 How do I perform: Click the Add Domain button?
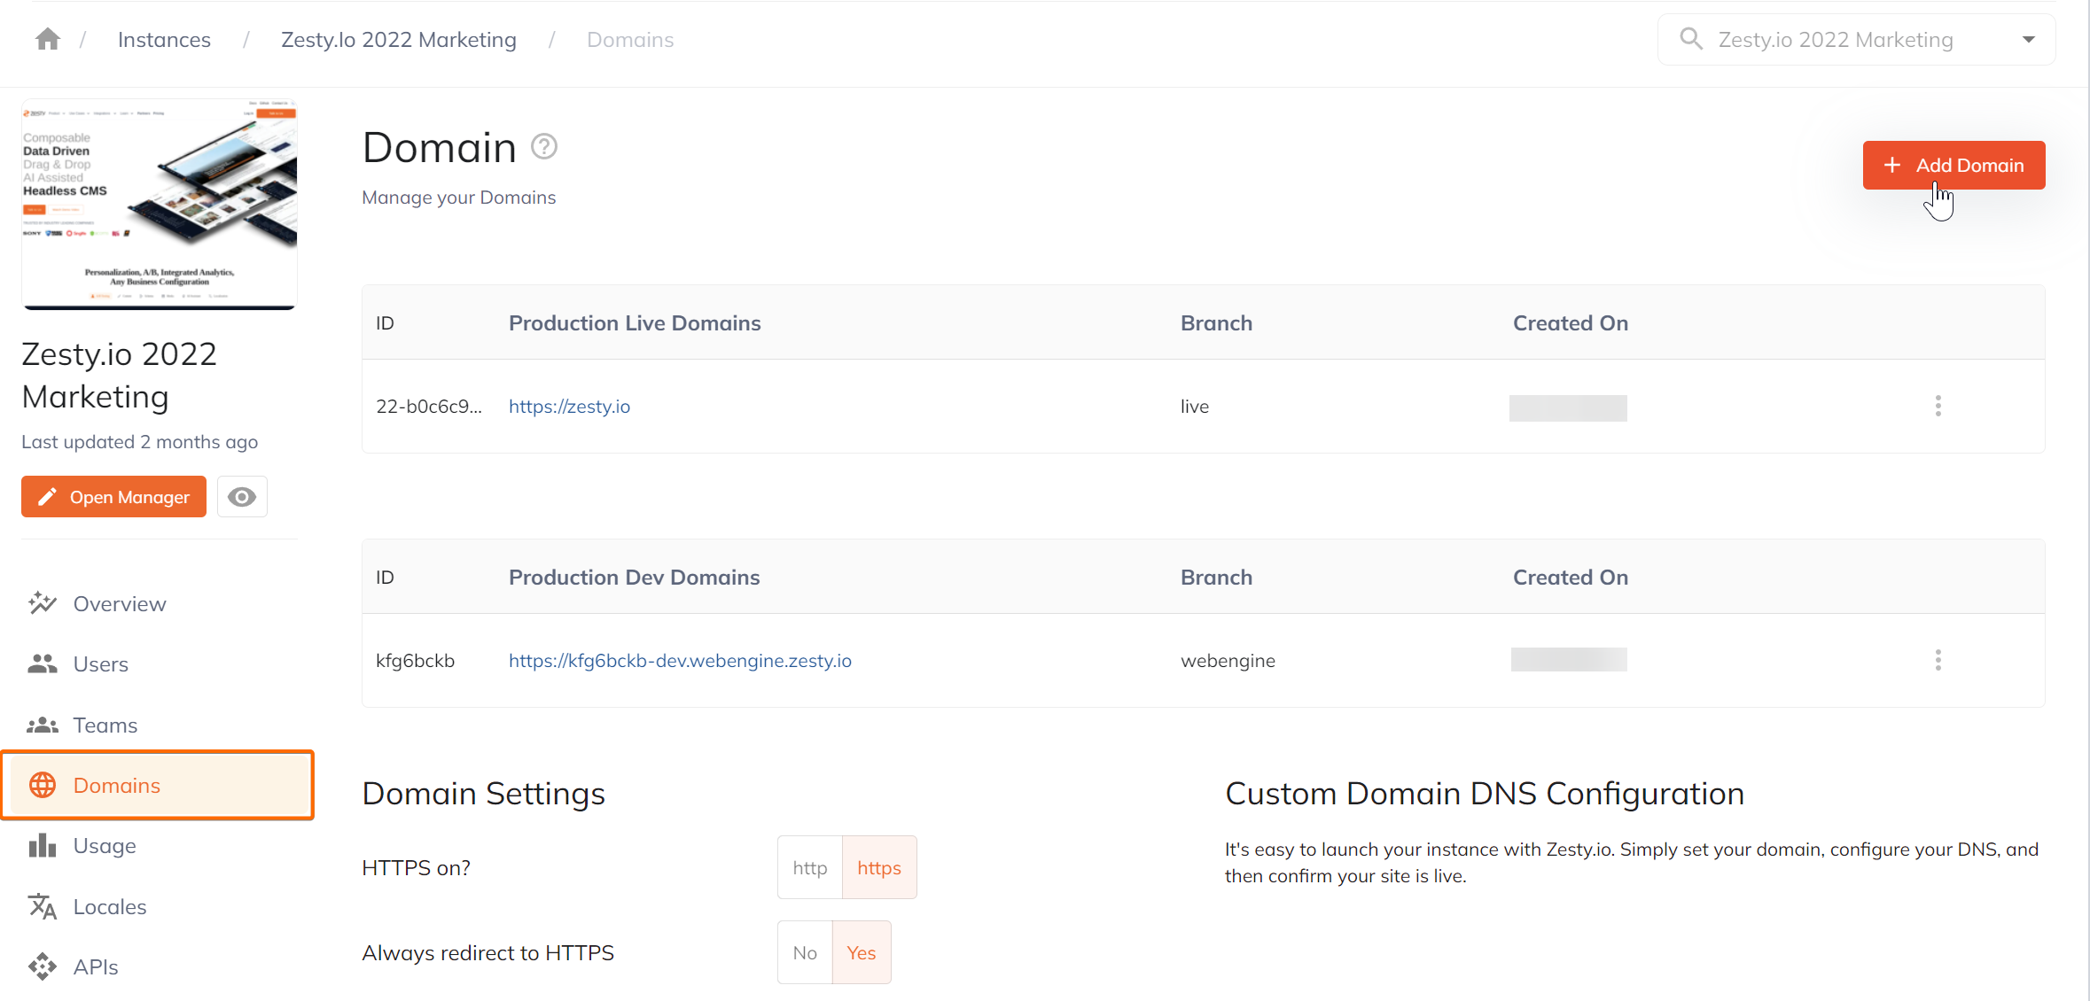pyautogui.click(x=1954, y=165)
